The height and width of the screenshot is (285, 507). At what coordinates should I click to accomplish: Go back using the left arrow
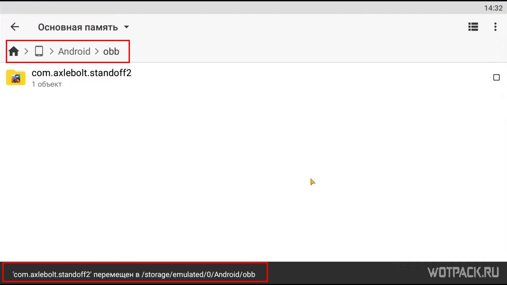tap(15, 27)
